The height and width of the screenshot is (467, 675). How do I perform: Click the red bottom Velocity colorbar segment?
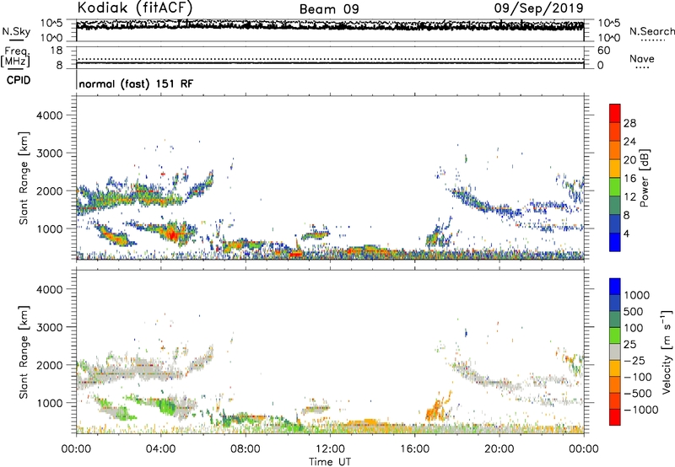click(615, 417)
